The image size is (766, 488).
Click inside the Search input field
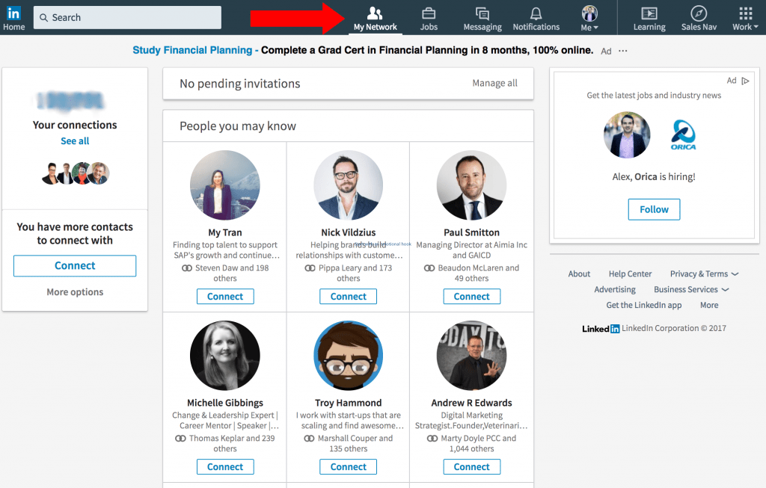point(127,16)
